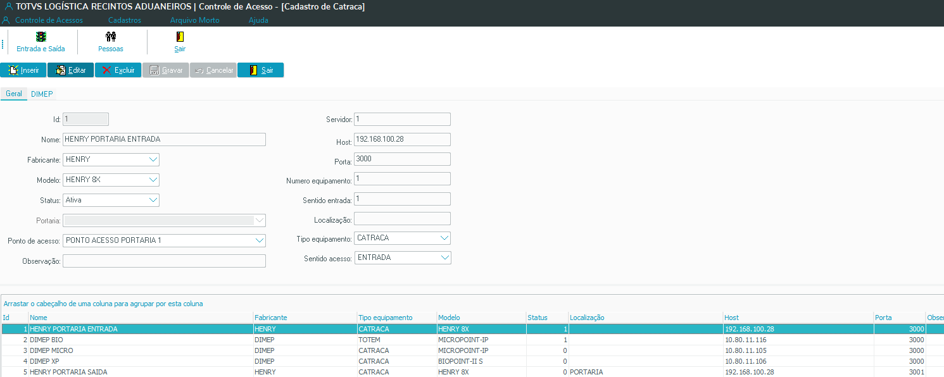The height and width of the screenshot is (377, 944).
Task: Click the Porta input field
Action: point(402,159)
